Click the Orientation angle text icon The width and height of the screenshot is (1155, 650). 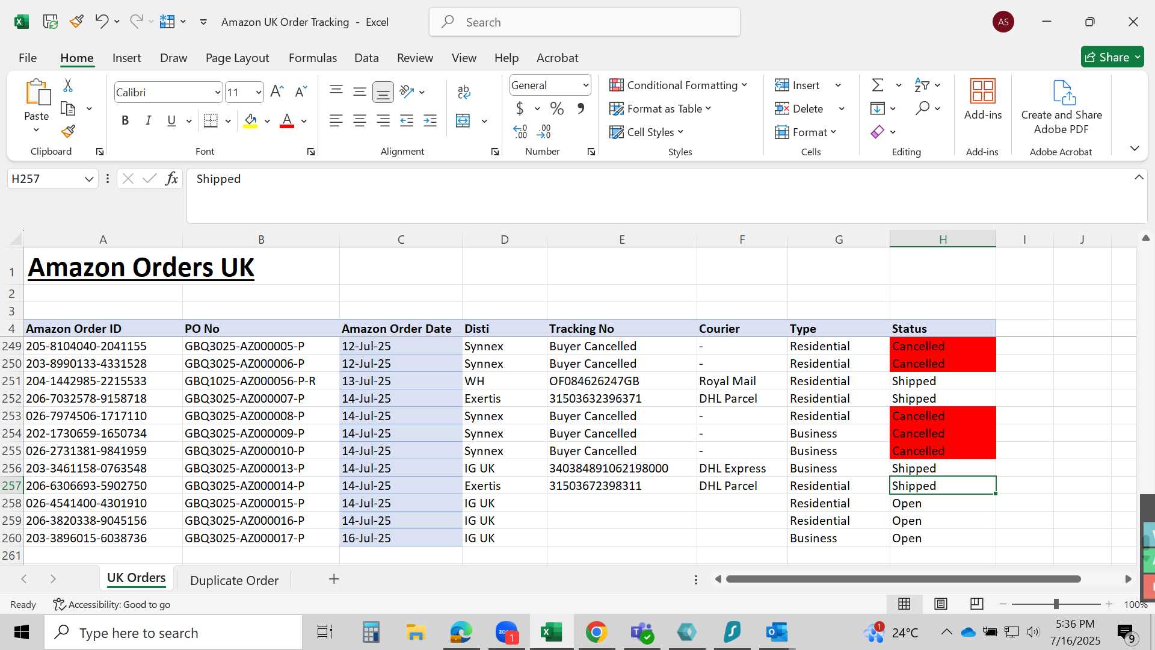[407, 91]
